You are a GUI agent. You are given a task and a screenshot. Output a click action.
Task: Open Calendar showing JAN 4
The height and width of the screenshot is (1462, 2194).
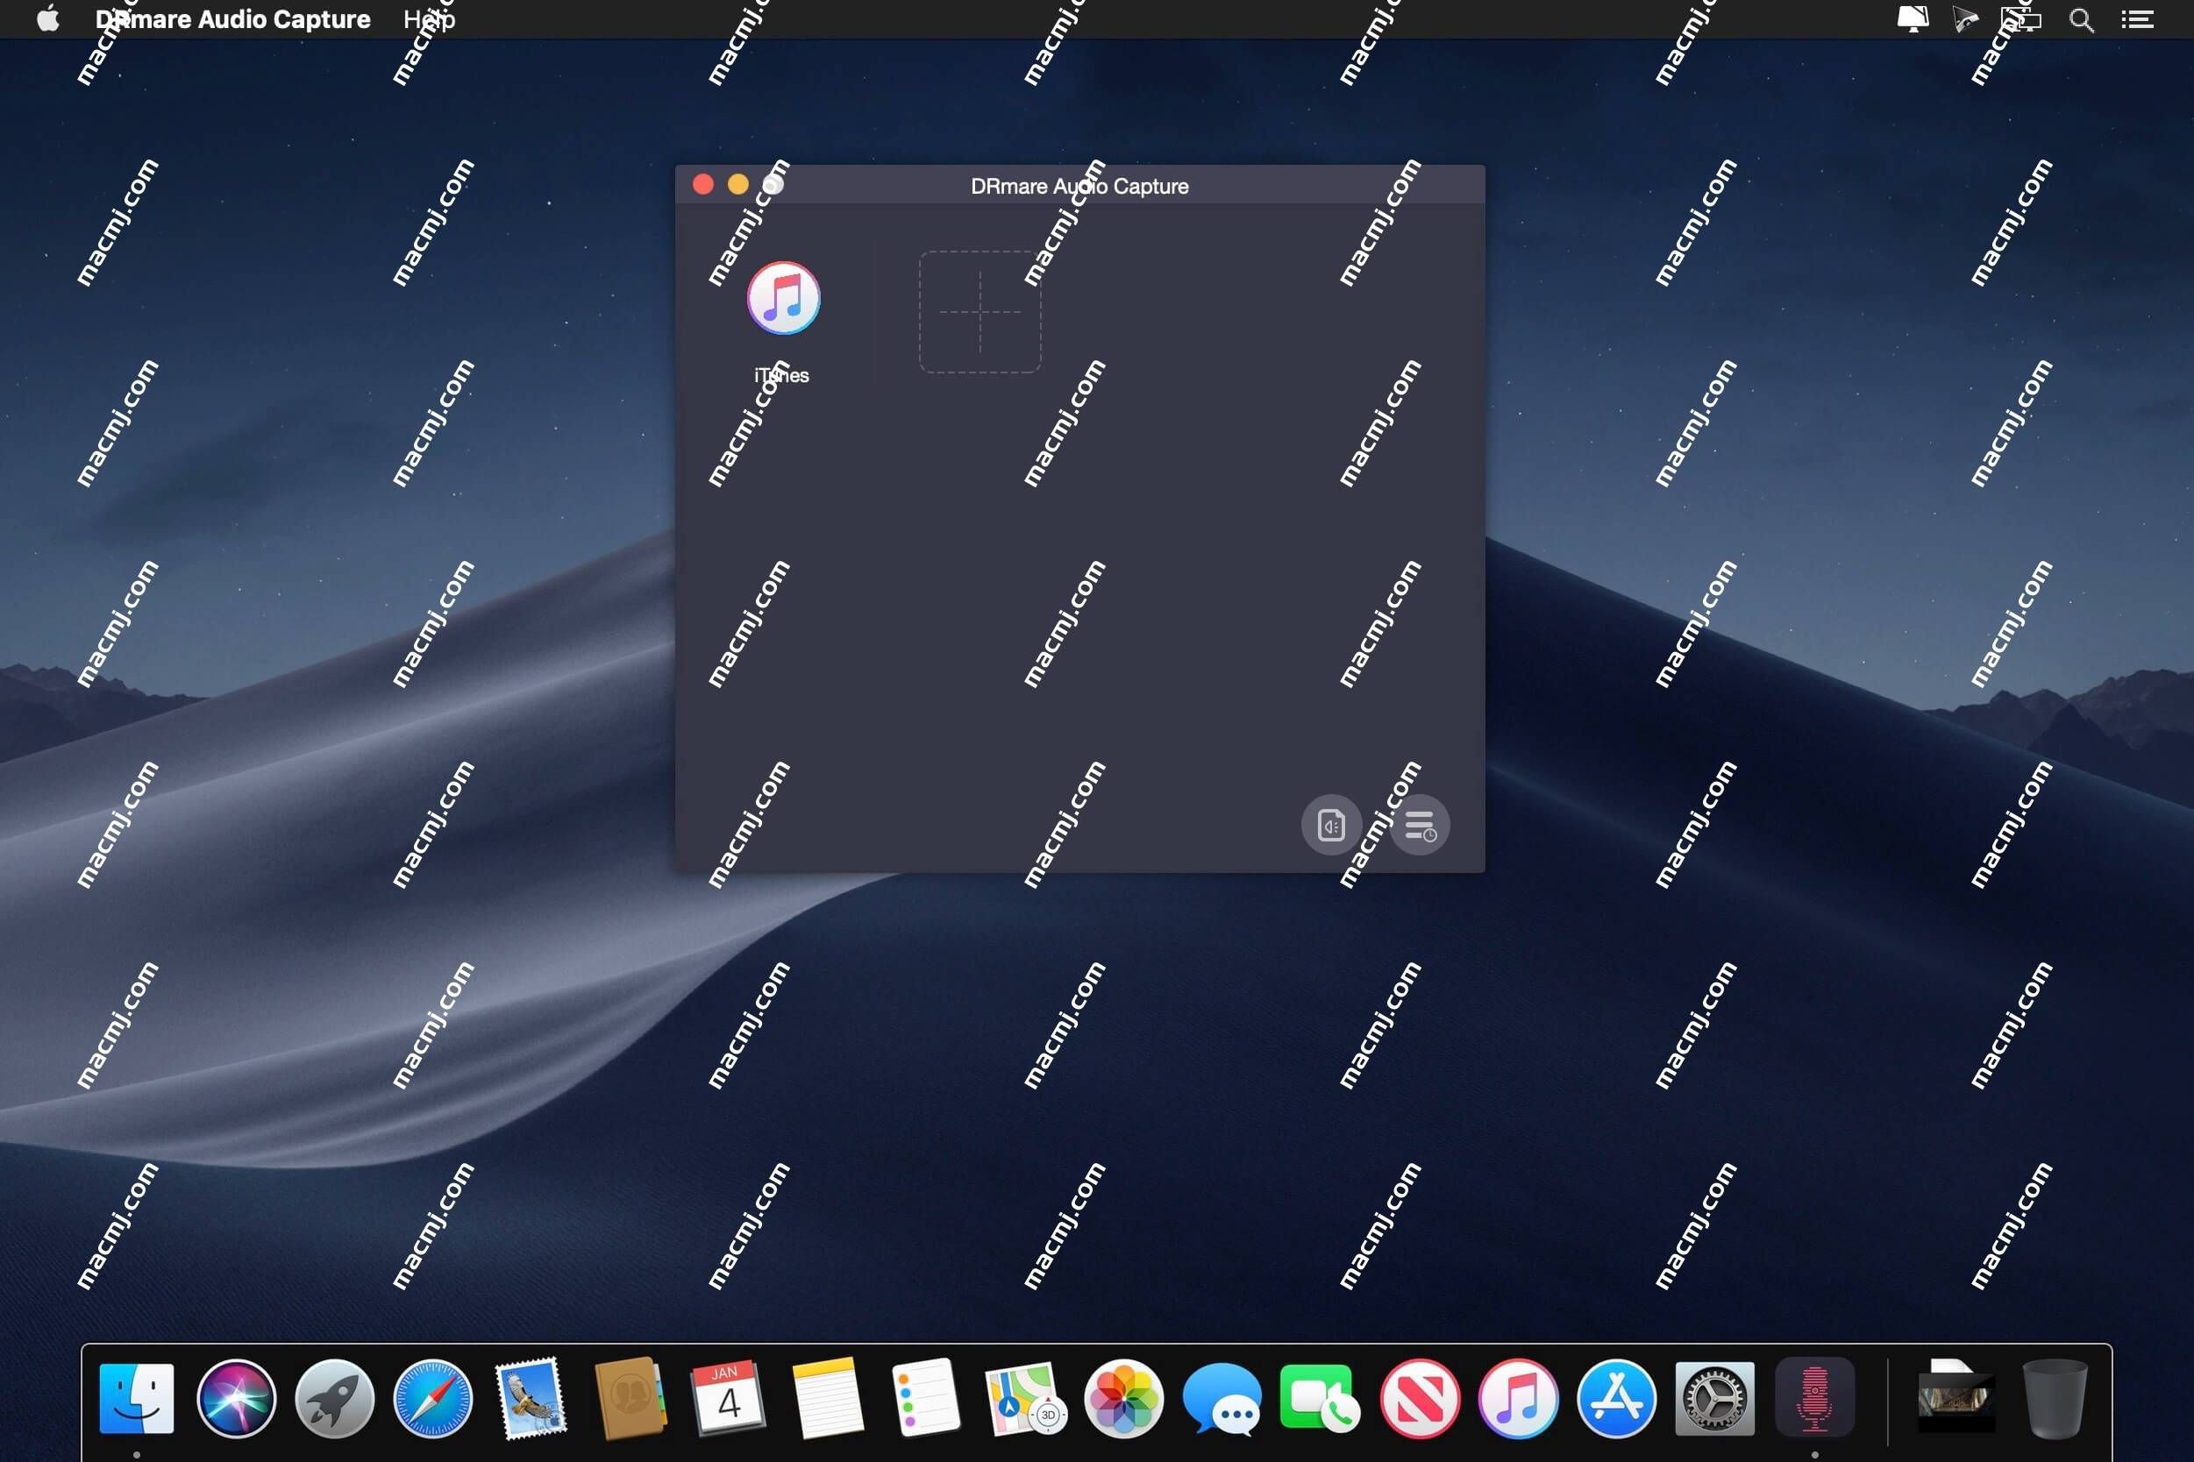click(x=729, y=1398)
